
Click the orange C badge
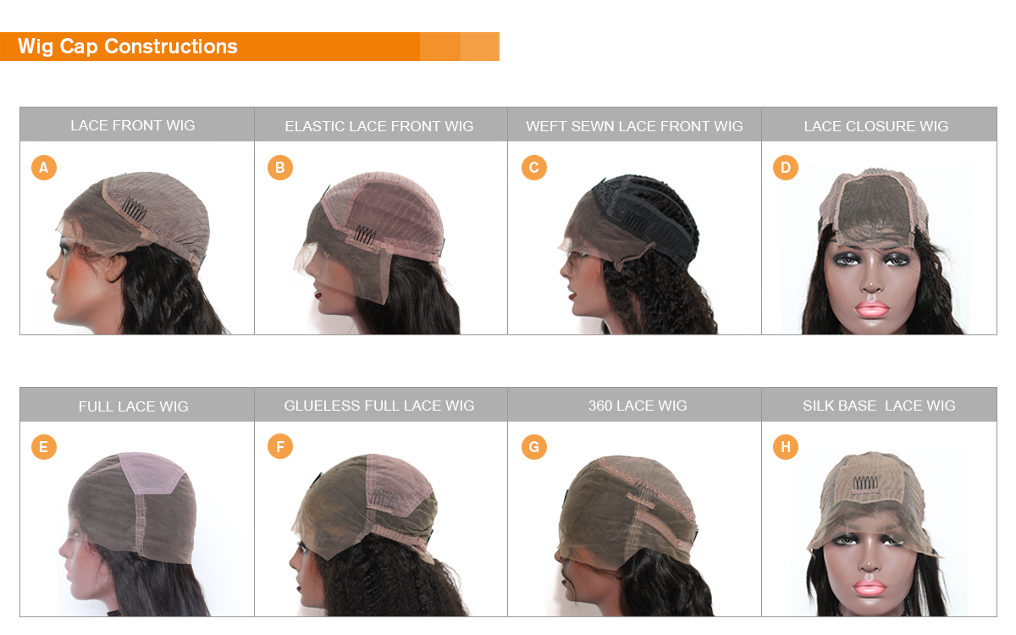click(x=533, y=168)
